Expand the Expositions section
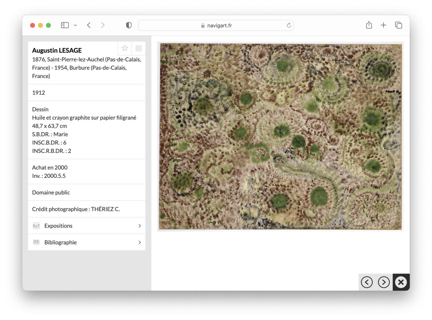 click(x=87, y=226)
